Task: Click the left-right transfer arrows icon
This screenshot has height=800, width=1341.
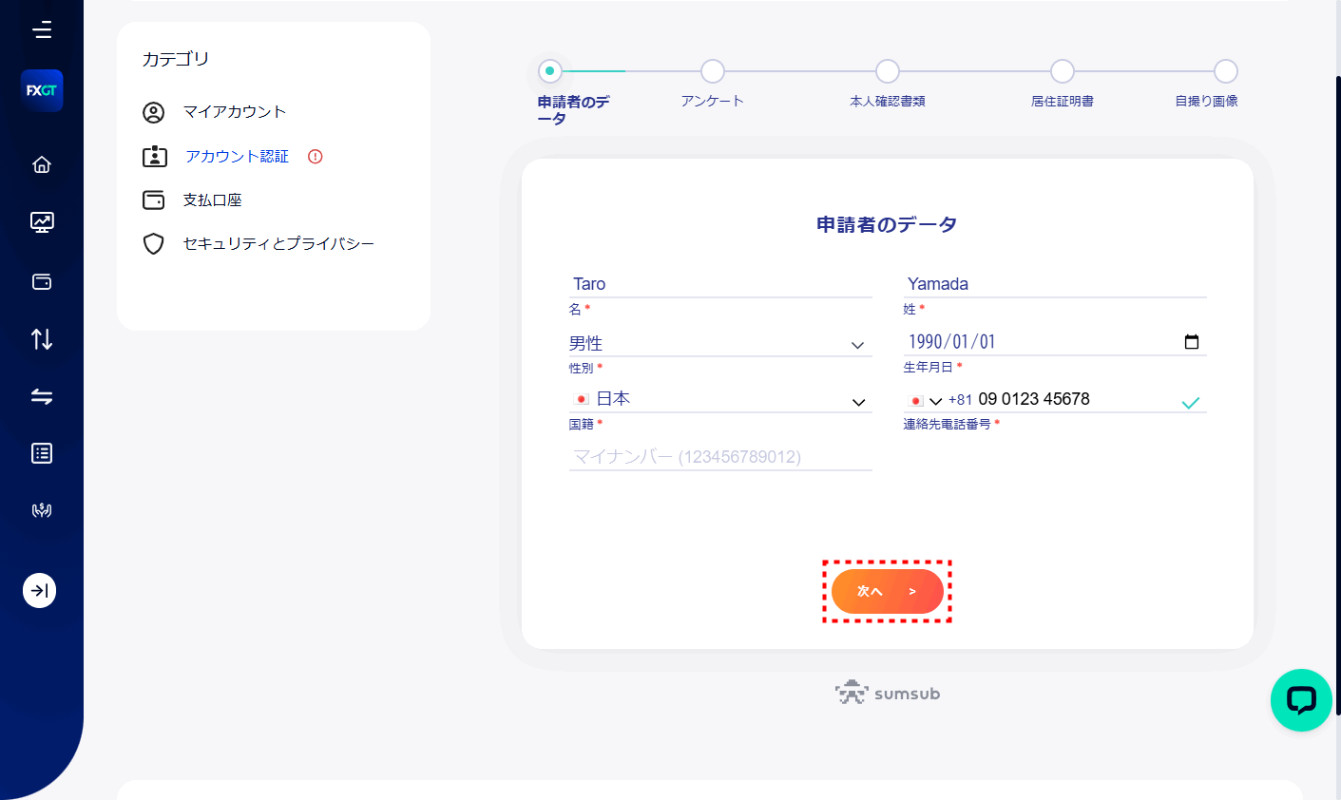Action: click(42, 396)
